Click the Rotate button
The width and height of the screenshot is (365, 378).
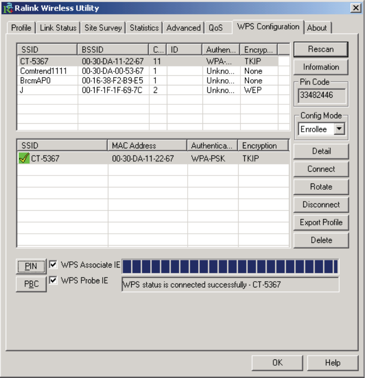click(x=321, y=187)
